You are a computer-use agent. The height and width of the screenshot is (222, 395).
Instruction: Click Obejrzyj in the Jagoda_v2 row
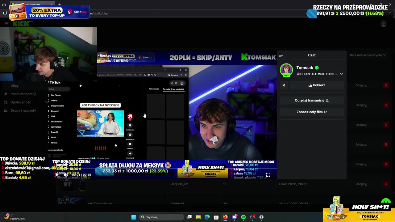point(361,184)
